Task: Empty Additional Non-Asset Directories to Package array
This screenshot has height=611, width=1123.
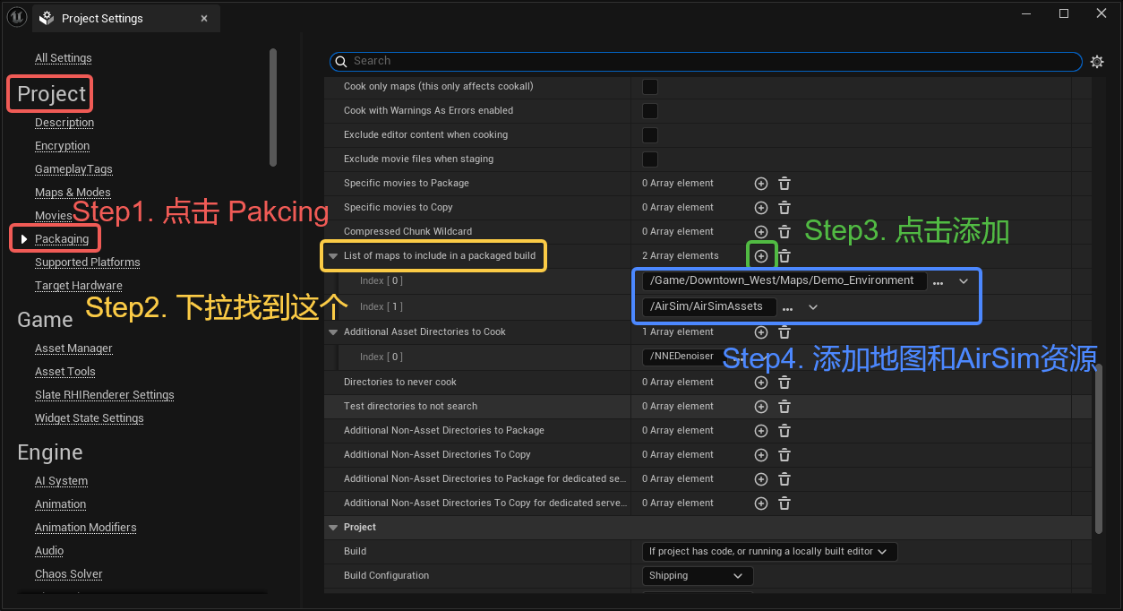Action: [x=784, y=431]
